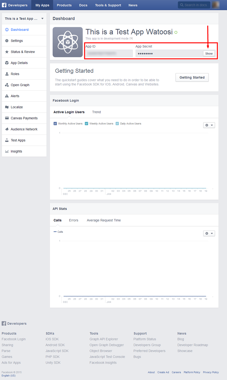Uncheck the Monthly Active Users checkbox

pos(55,124)
